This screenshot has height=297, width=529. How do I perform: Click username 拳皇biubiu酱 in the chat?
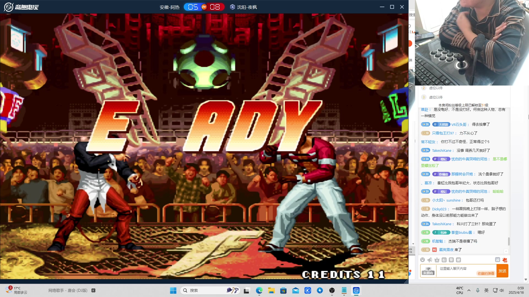(461, 233)
